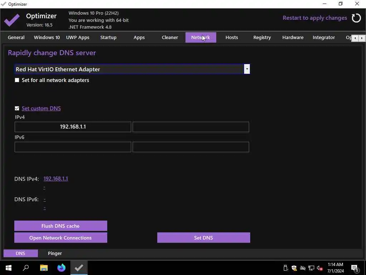Viewport: 366px width, 275px height.
Task: Click the DNS IPv4 192.168.1.1 link
Action: 56,179
